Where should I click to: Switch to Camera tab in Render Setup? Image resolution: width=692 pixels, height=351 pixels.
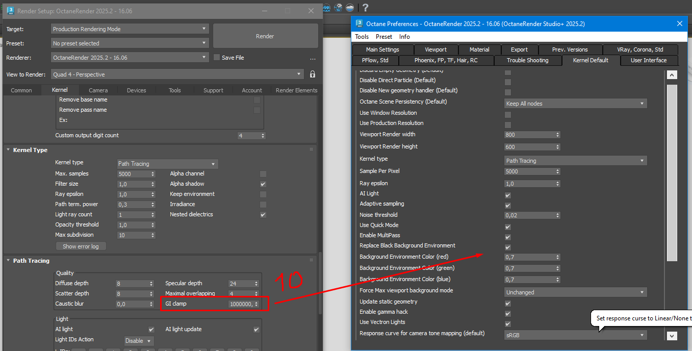coord(98,90)
